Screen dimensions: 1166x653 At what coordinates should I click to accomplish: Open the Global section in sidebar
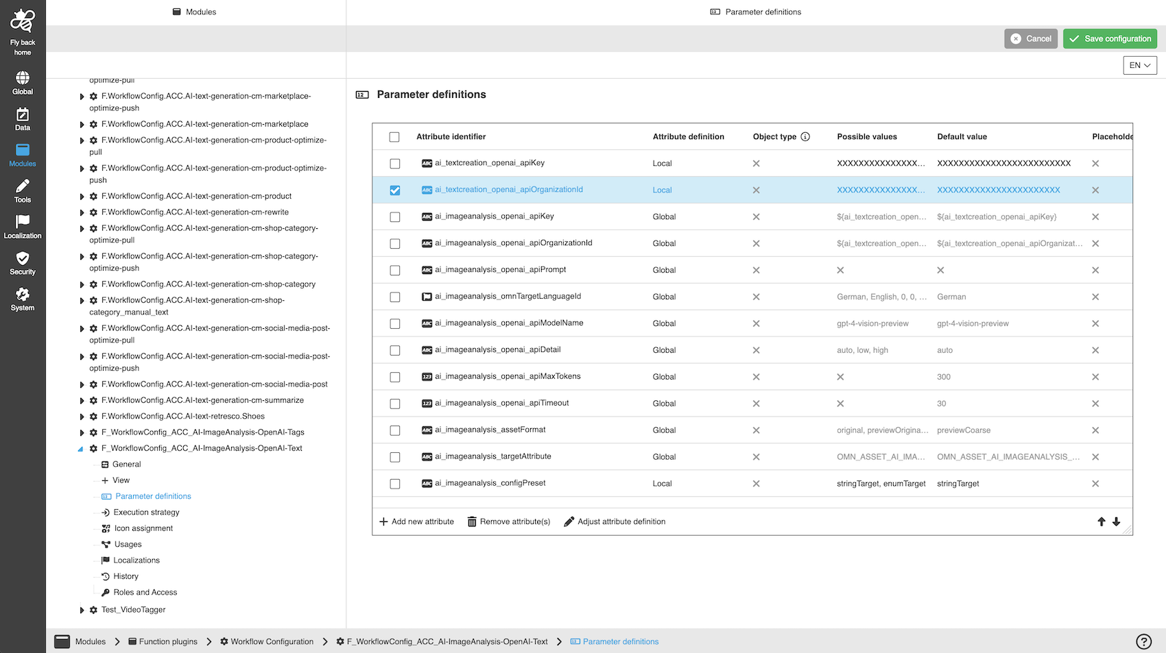pyautogui.click(x=23, y=78)
